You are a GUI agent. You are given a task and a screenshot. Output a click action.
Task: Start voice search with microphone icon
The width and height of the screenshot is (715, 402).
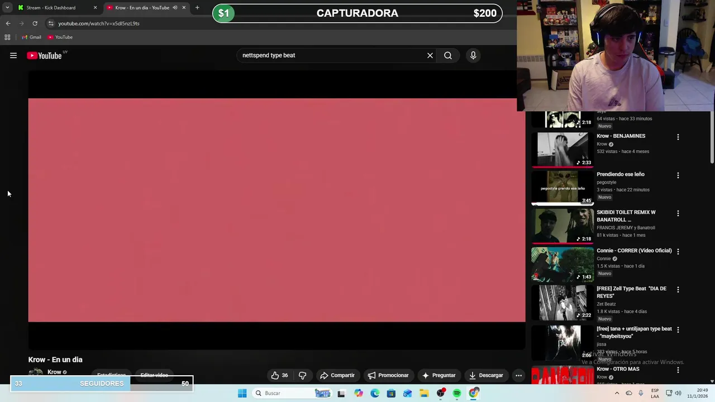[473, 55]
